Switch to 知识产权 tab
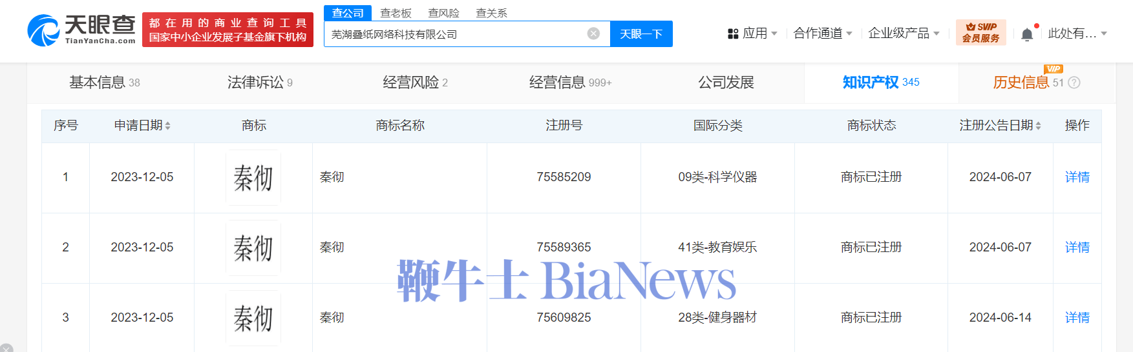This screenshot has width=1133, height=352. tap(881, 83)
